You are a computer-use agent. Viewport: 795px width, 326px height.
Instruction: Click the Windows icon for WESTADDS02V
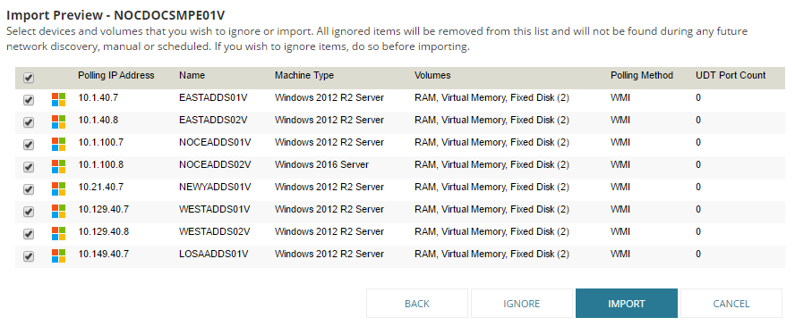click(x=59, y=233)
